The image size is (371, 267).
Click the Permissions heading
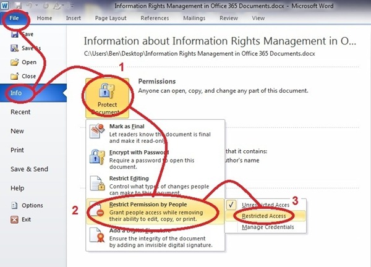click(x=157, y=82)
